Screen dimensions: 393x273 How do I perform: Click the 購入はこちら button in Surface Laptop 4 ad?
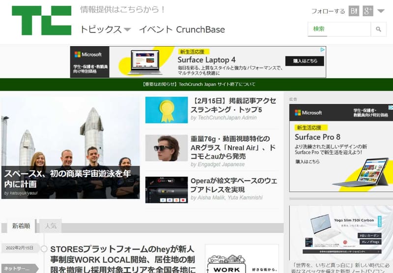point(305,61)
